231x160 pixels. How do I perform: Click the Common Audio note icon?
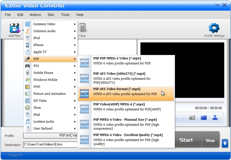tap(27, 31)
